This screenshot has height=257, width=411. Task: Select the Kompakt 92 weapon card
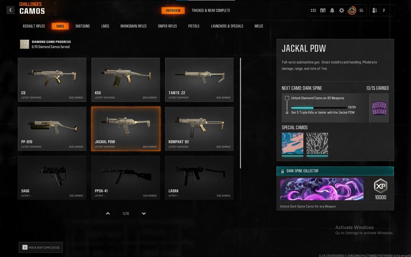pos(199,129)
